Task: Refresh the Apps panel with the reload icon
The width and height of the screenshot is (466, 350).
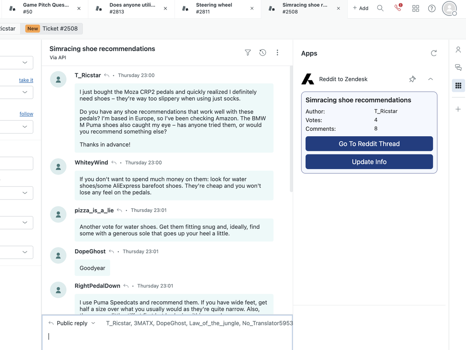Action: point(434,53)
